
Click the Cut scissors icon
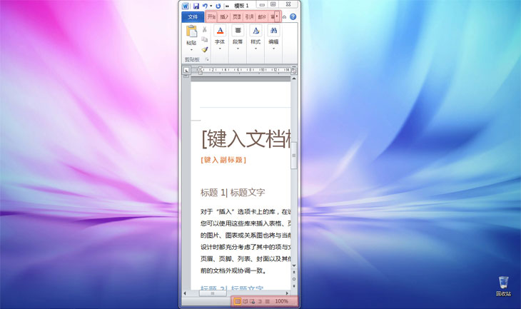pos(205,29)
